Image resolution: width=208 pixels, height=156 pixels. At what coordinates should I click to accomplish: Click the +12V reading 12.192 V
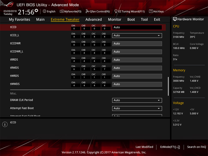[178, 114]
